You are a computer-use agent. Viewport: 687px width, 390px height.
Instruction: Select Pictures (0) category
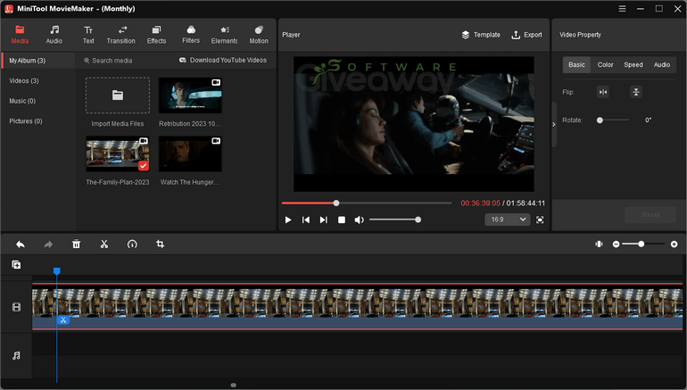(26, 121)
